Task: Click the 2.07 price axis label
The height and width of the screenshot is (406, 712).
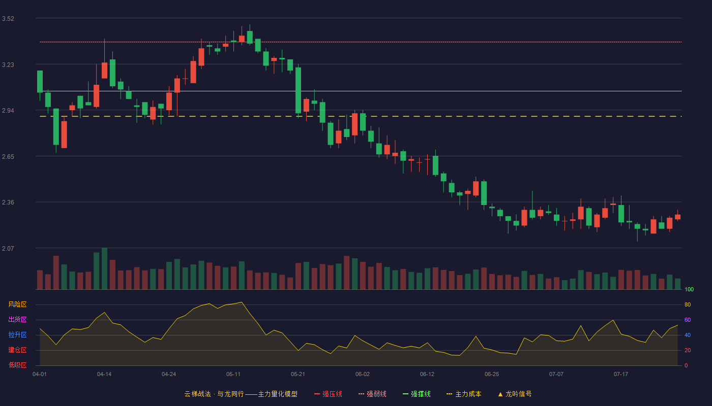Action: 8,249
